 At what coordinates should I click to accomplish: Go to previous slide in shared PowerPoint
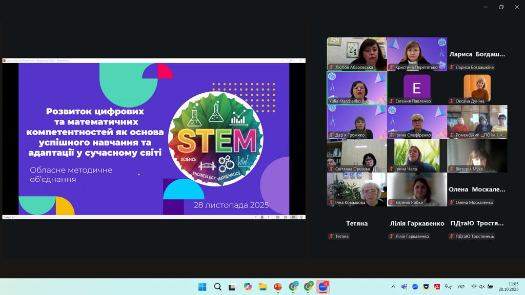(x=256, y=217)
